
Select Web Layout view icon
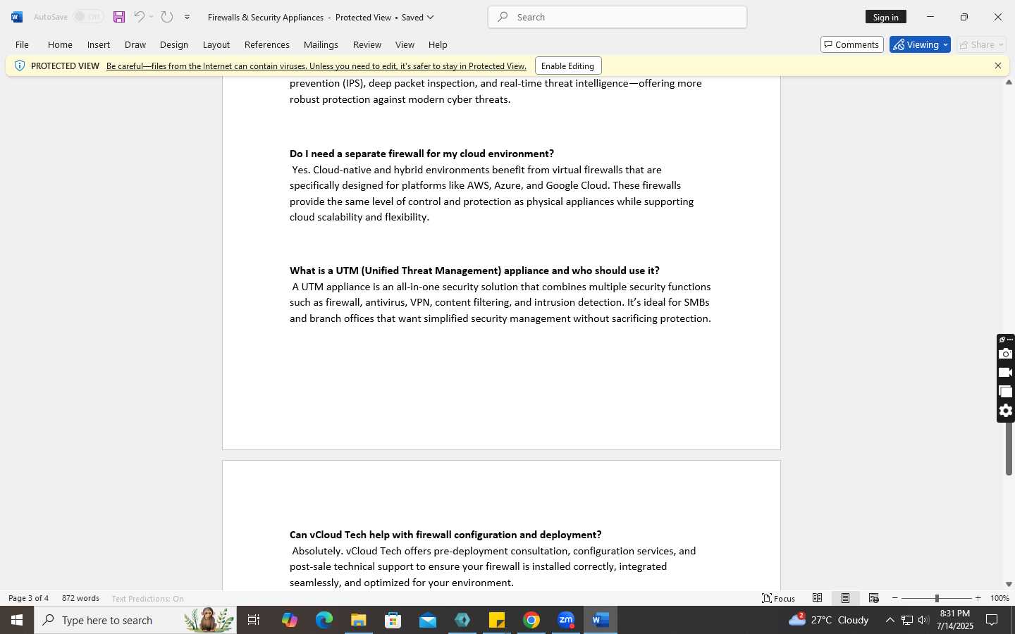[873, 598]
